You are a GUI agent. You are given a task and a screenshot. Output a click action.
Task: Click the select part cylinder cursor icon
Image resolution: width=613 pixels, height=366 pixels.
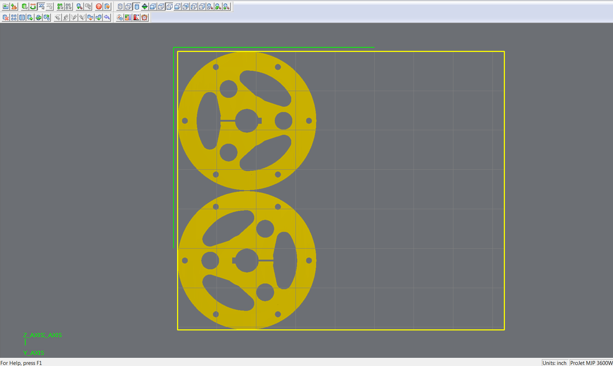(x=25, y=6)
